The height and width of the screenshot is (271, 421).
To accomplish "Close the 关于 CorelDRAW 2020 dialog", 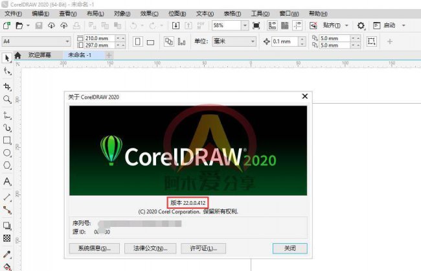I will click(305, 97).
